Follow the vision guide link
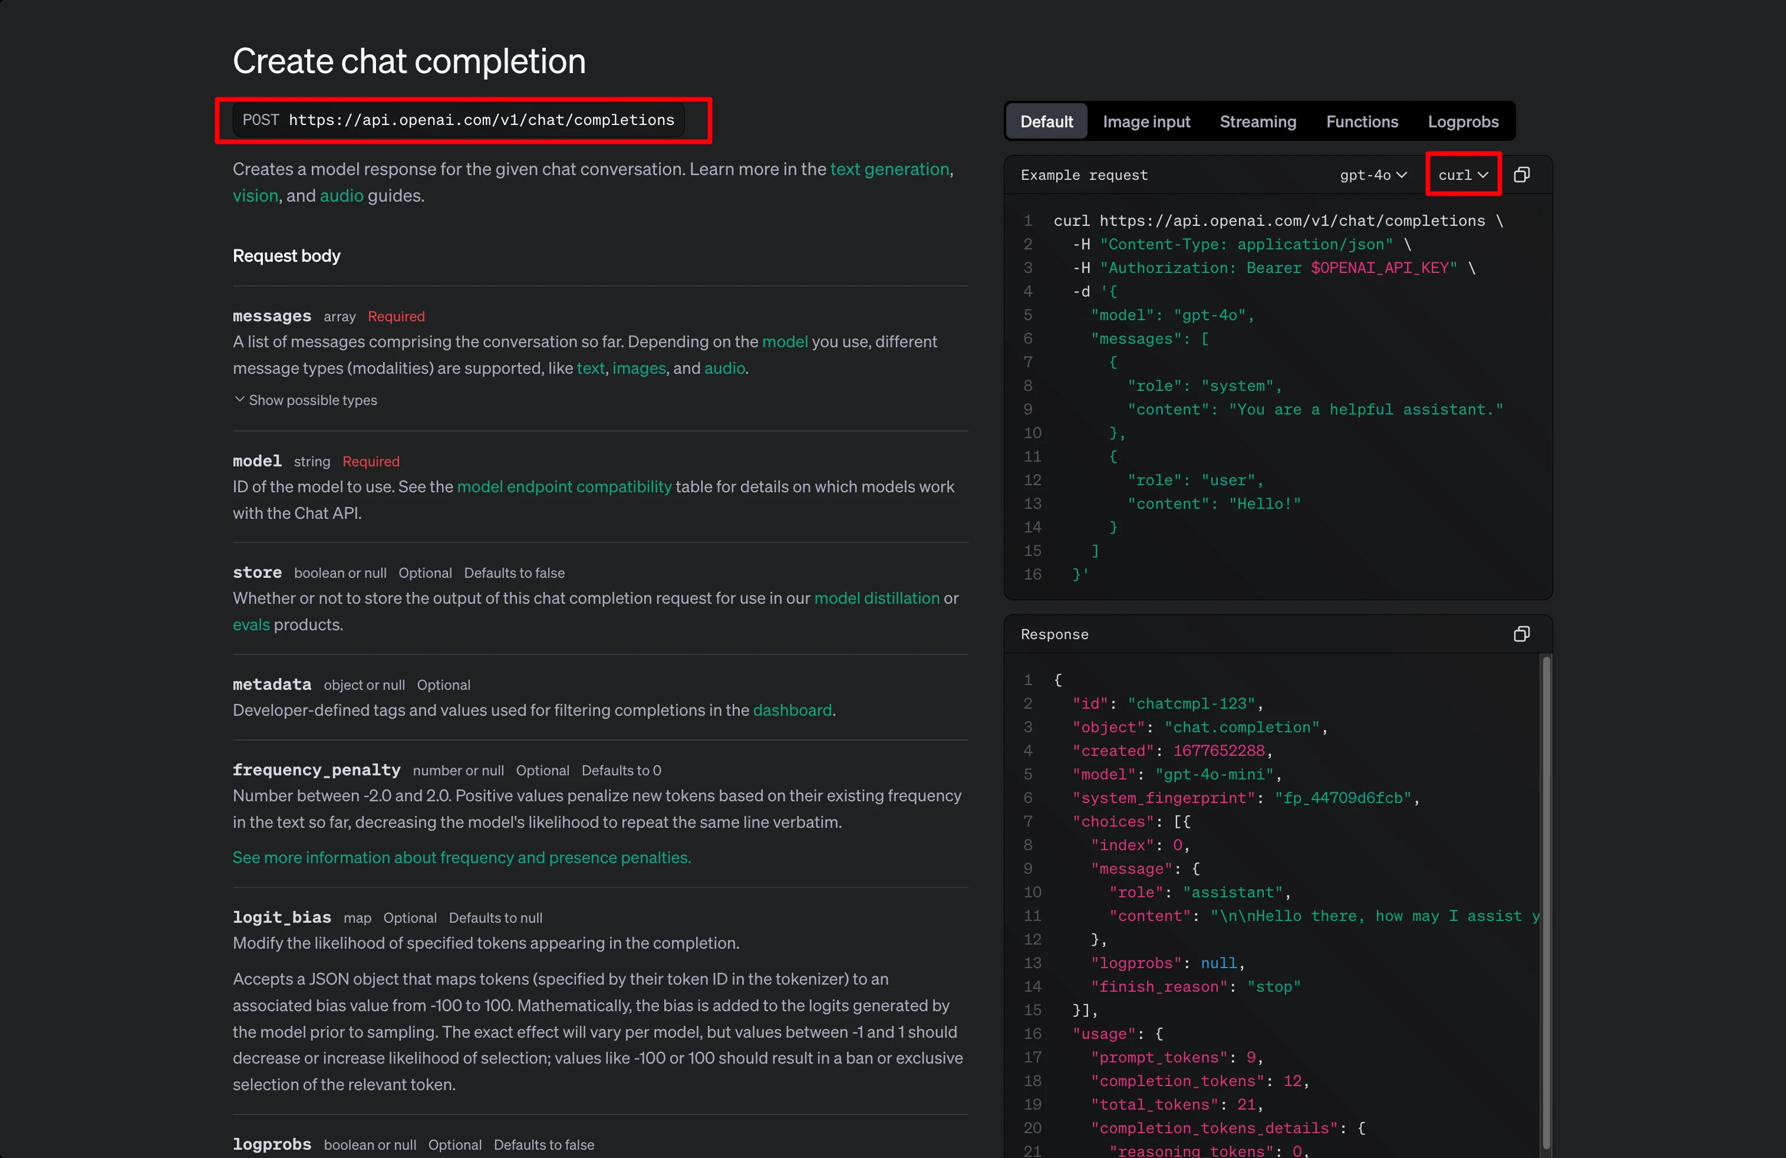 pos(255,195)
